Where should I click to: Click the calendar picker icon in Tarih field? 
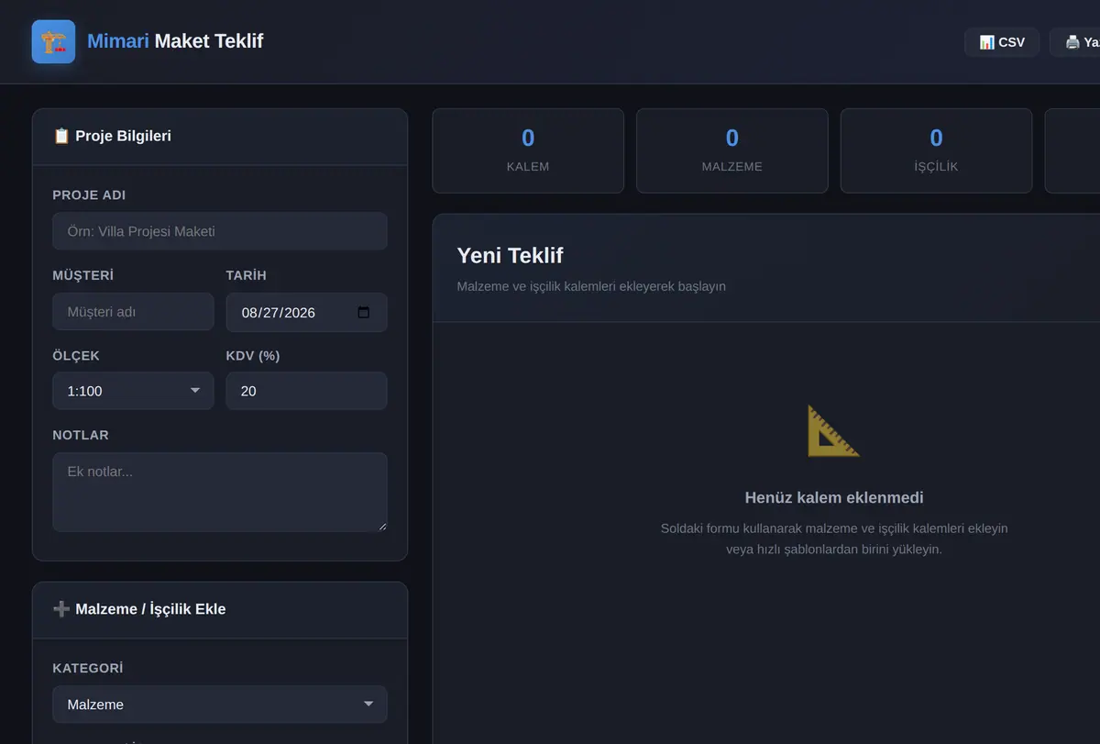coord(364,312)
